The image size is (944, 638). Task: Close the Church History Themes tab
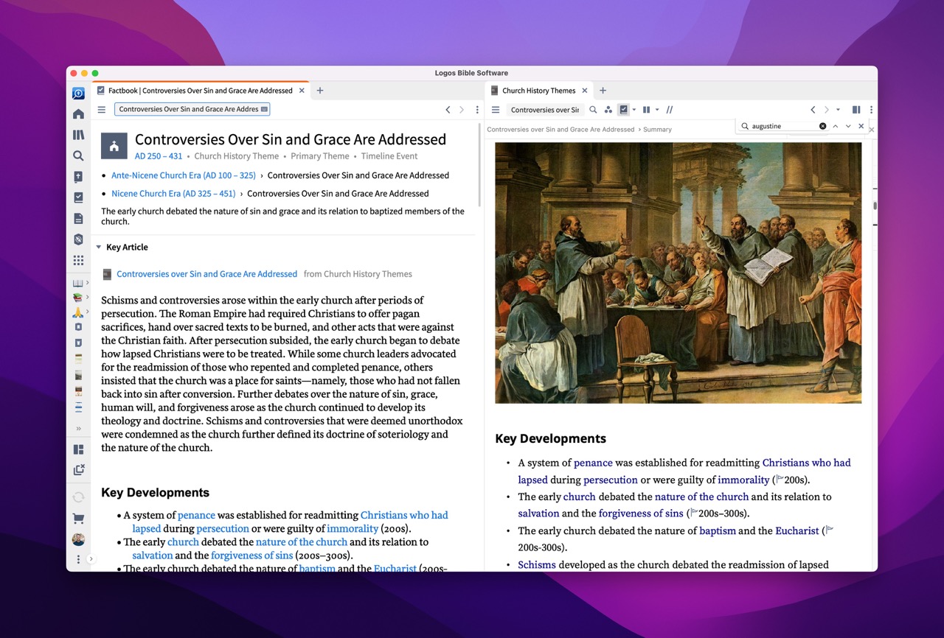click(x=585, y=91)
